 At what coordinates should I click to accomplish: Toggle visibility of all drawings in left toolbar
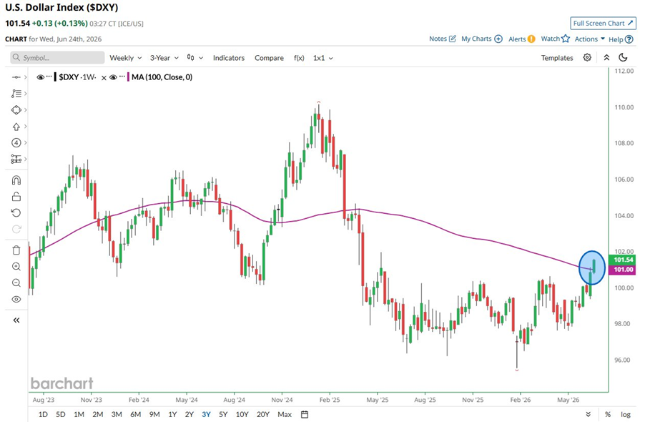(x=16, y=300)
